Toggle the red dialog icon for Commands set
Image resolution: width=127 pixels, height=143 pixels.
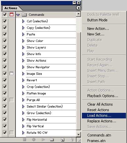12,14
